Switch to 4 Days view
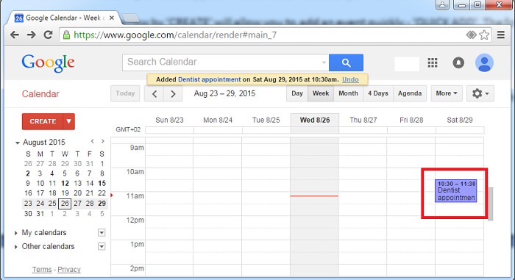This screenshot has width=515, height=280. (x=377, y=93)
